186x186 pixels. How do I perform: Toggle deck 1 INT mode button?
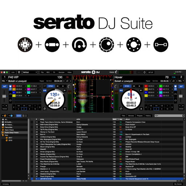tap(5, 86)
